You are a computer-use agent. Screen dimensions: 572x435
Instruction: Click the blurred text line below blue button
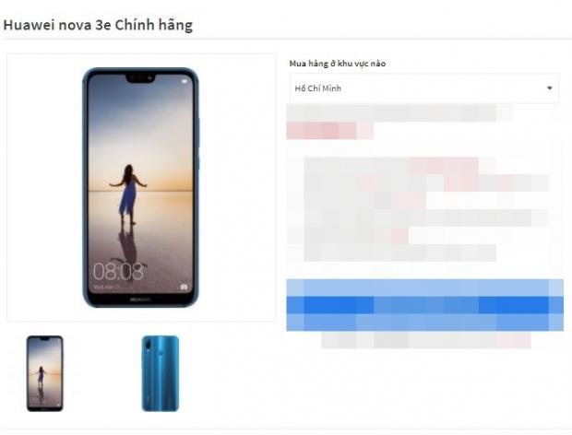[426, 340]
